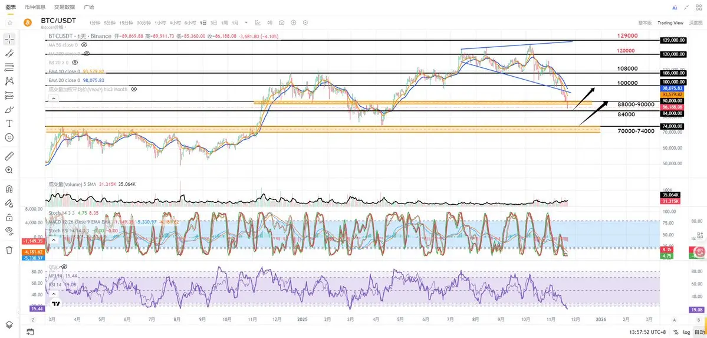
Task: Select the 15分钟 timeframe
Action: coord(126,22)
